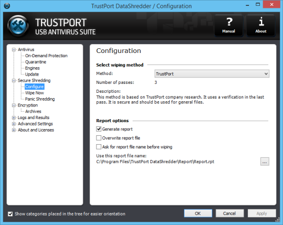
Task: Select Panic Shredding in the tree
Action: click(x=40, y=99)
